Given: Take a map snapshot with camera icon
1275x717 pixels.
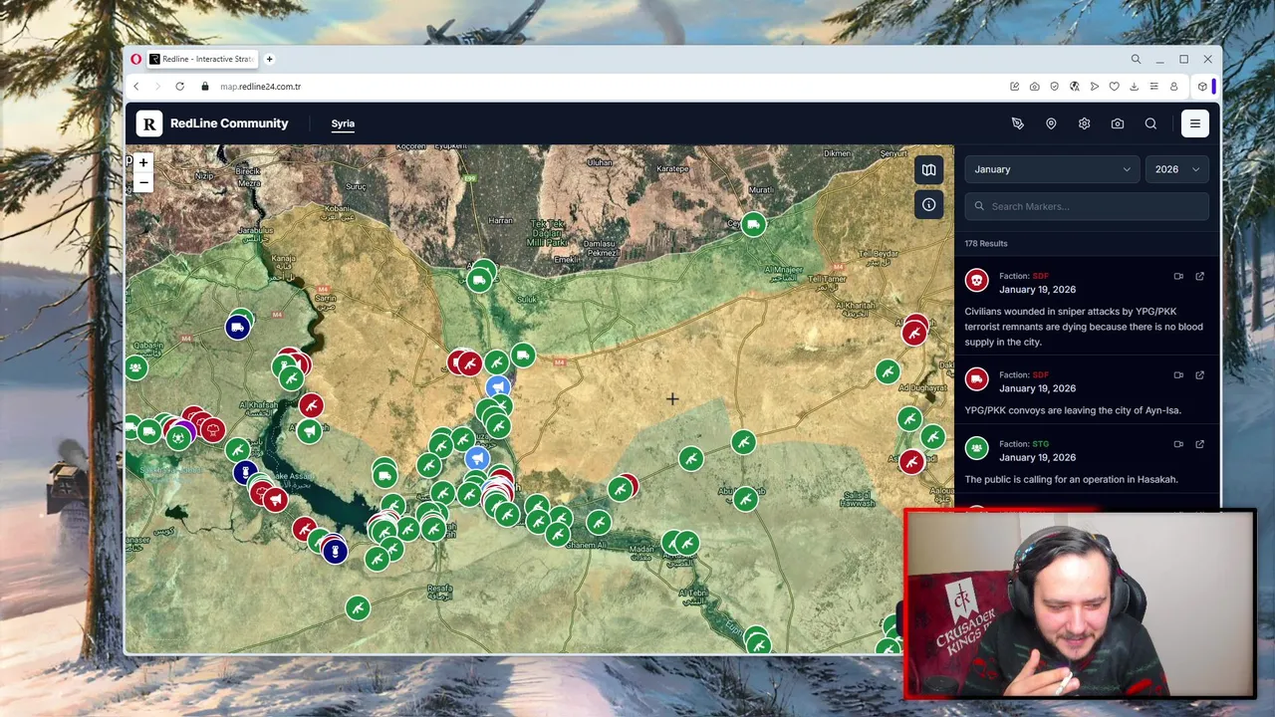Looking at the screenshot, I should click(1118, 123).
